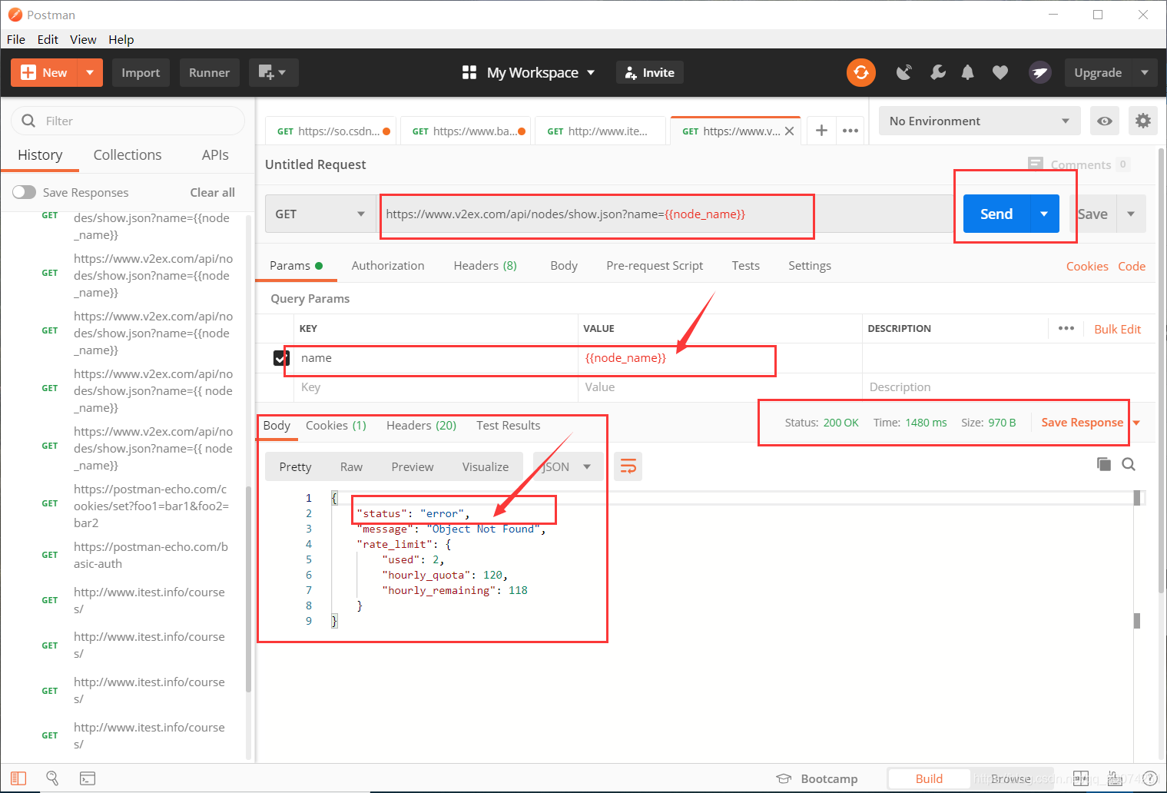Open the Bulk Edit link
Screen dimensions: 1167x793
click(x=1118, y=329)
